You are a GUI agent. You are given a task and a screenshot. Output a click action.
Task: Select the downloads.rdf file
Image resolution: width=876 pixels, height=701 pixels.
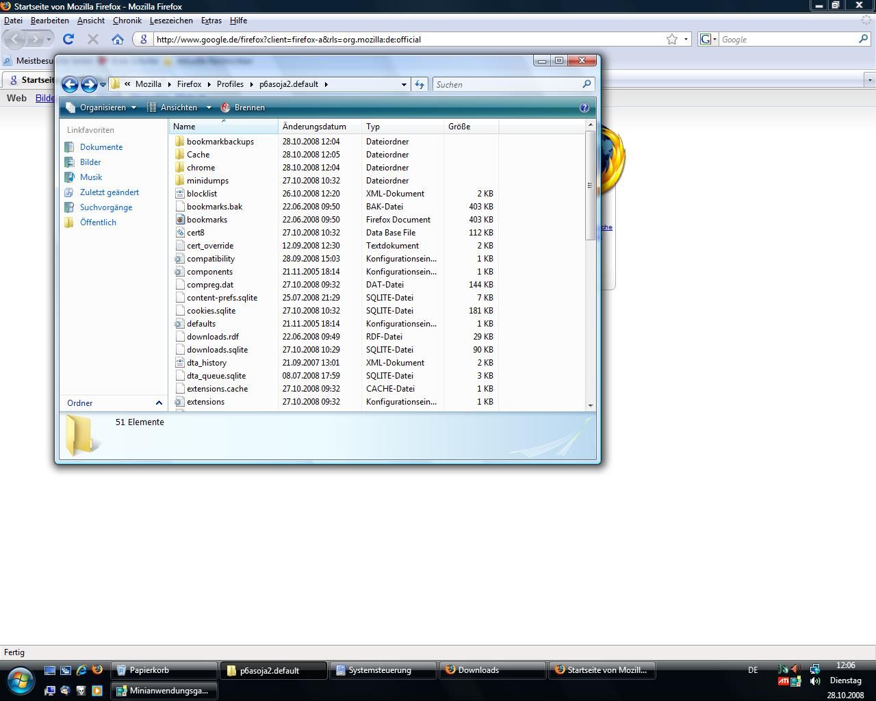(x=213, y=337)
